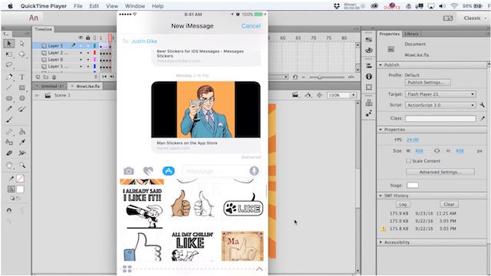The width and height of the screenshot is (491, 276).
Task: Select the Paint Bucket tool
Action: tap(22, 132)
